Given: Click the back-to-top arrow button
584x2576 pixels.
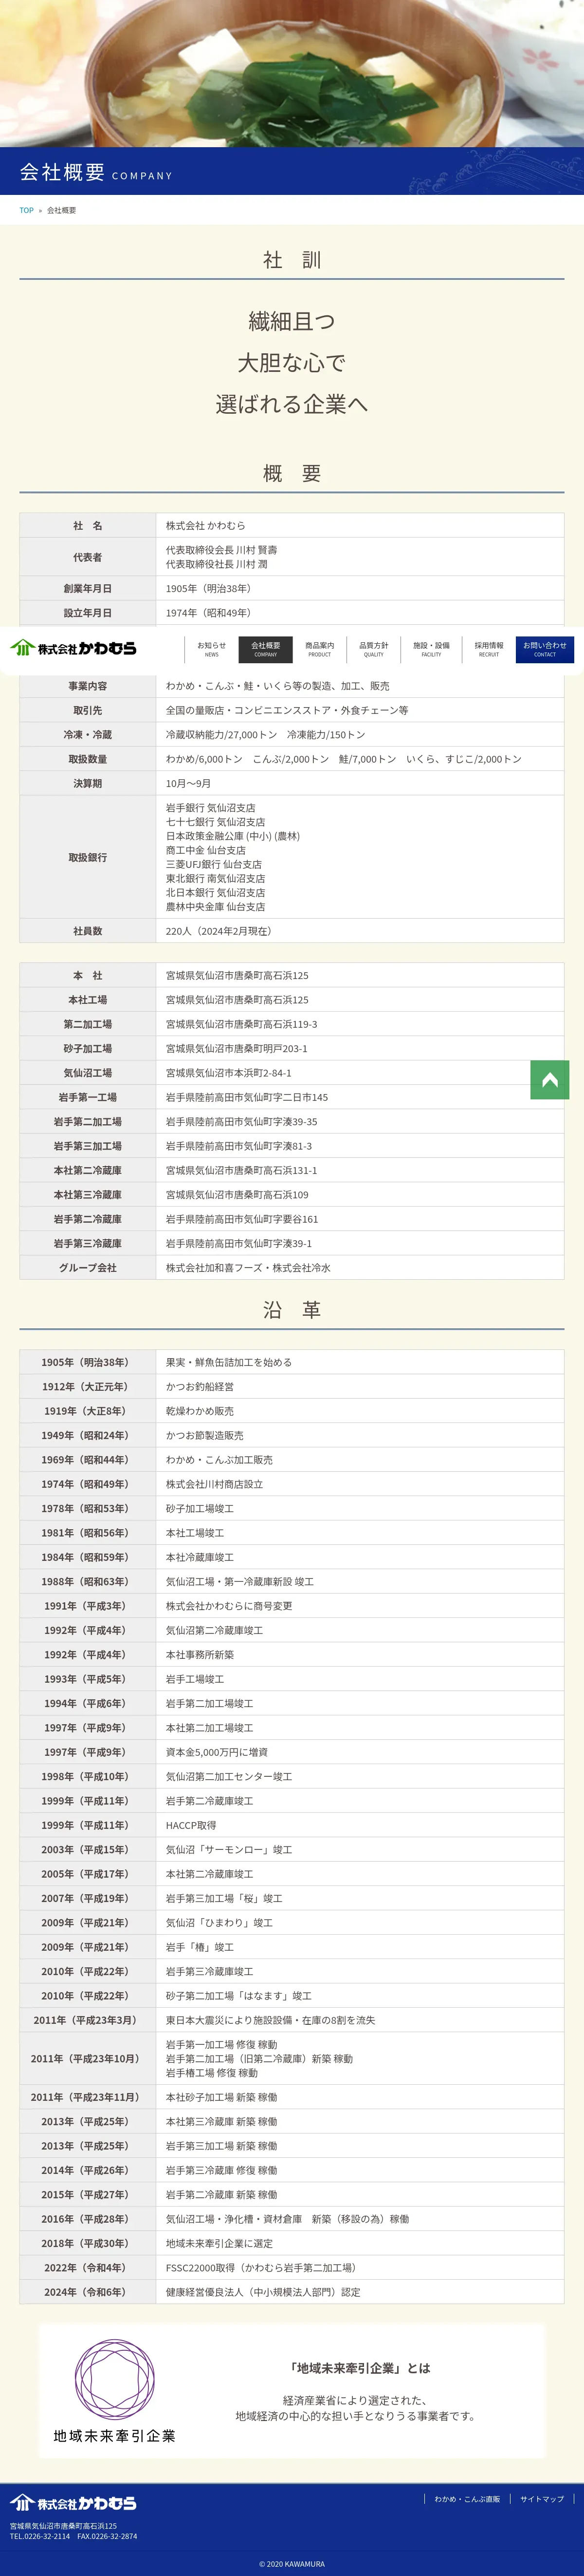Looking at the screenshot, I should (x=549, y=1079).
